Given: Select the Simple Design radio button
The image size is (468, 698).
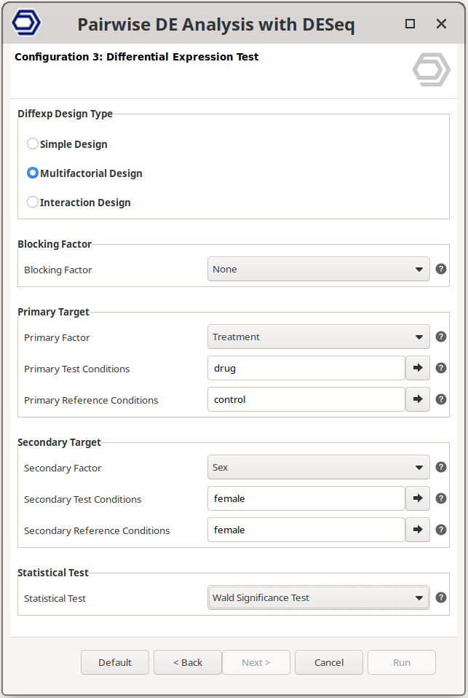Looking at the screenshot, I should [33, 144].
